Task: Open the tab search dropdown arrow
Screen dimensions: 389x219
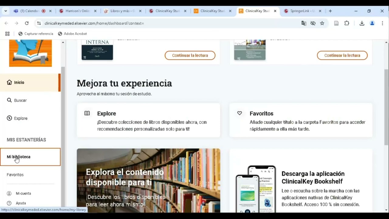Action: point(5,11)
